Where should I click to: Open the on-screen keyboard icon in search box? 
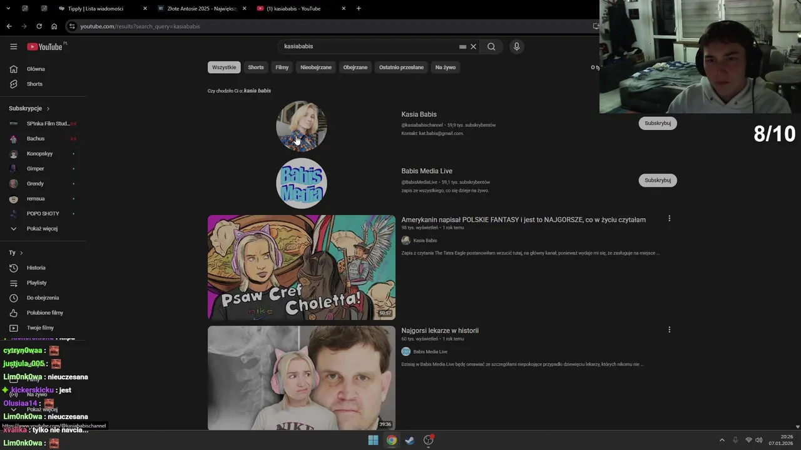(462, 46)
